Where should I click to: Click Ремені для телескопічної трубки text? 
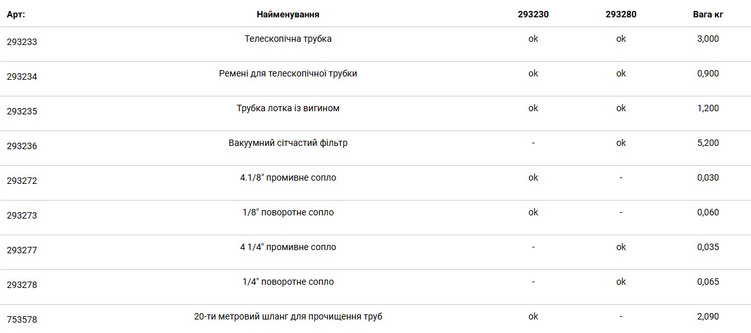[288, 74]
